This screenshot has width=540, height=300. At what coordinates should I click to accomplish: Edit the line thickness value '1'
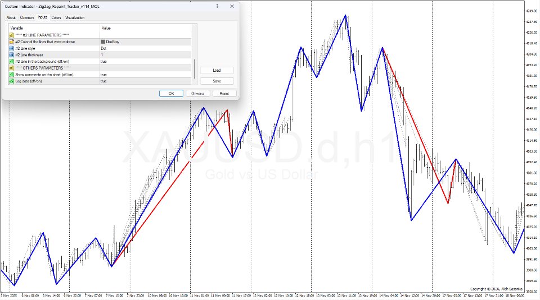pyautogui.click(x=102, y=55)
